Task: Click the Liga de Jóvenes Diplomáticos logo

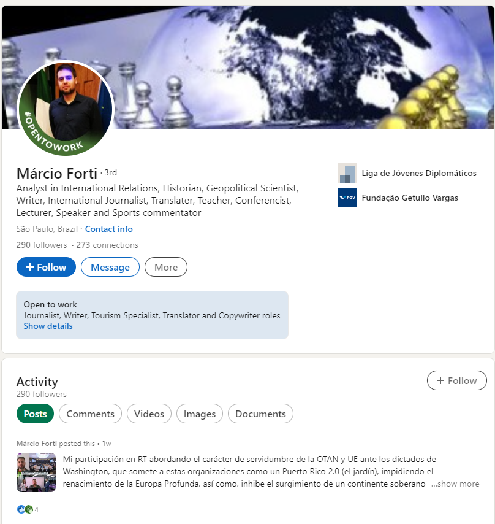Action: click(x=347, y=173)
